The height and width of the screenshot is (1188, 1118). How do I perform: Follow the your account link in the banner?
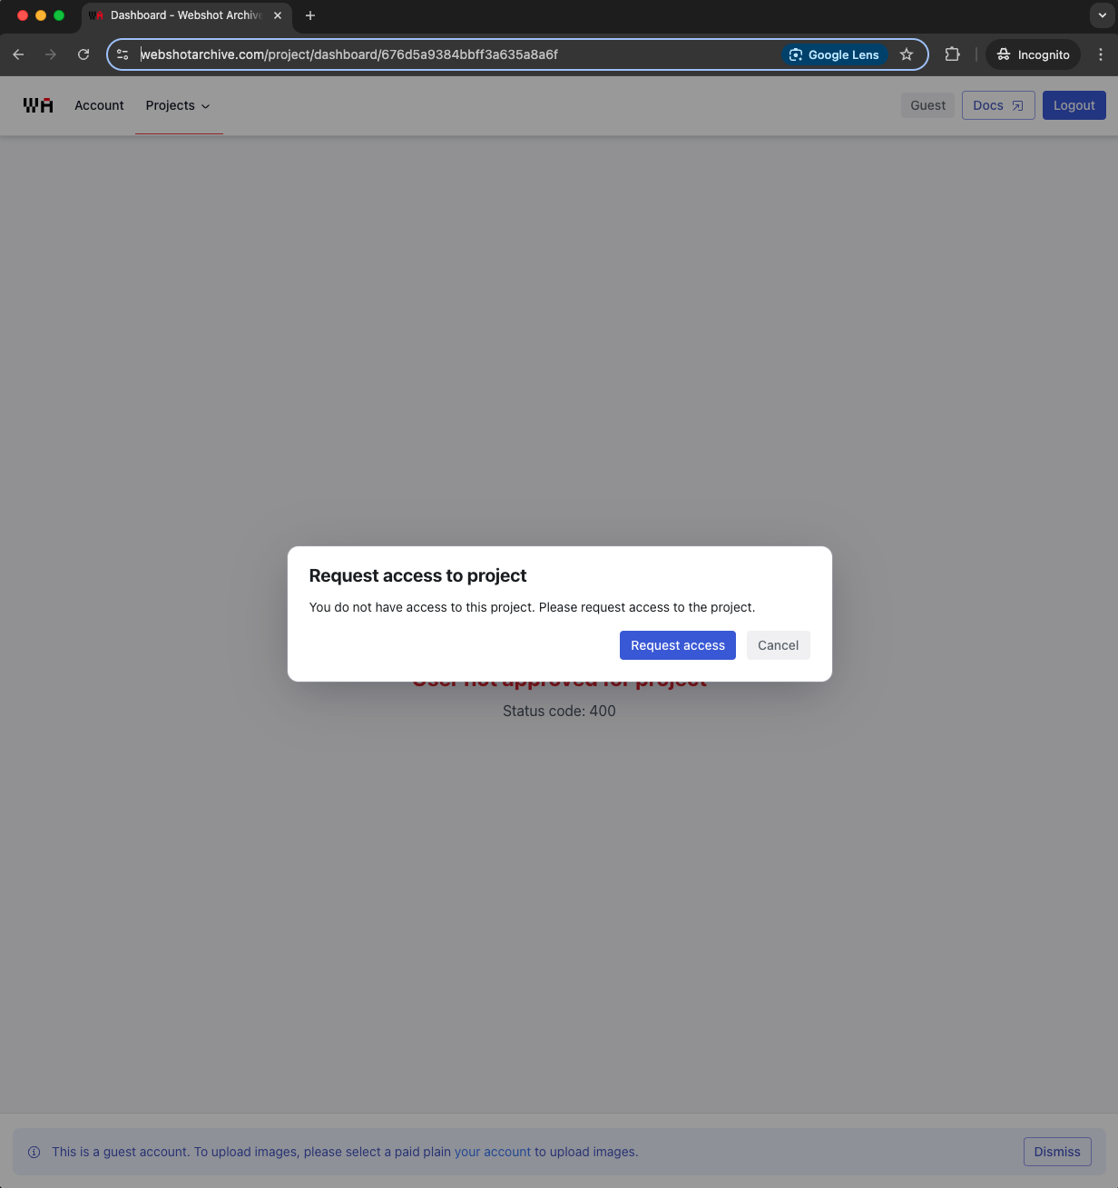click(493, 1151)
